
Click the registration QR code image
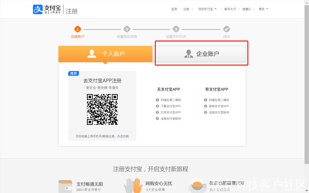[x=102, y=109]
